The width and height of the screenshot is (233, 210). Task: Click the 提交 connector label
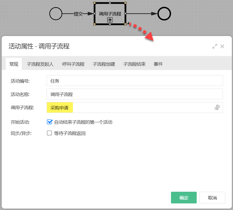click(78, 14)
